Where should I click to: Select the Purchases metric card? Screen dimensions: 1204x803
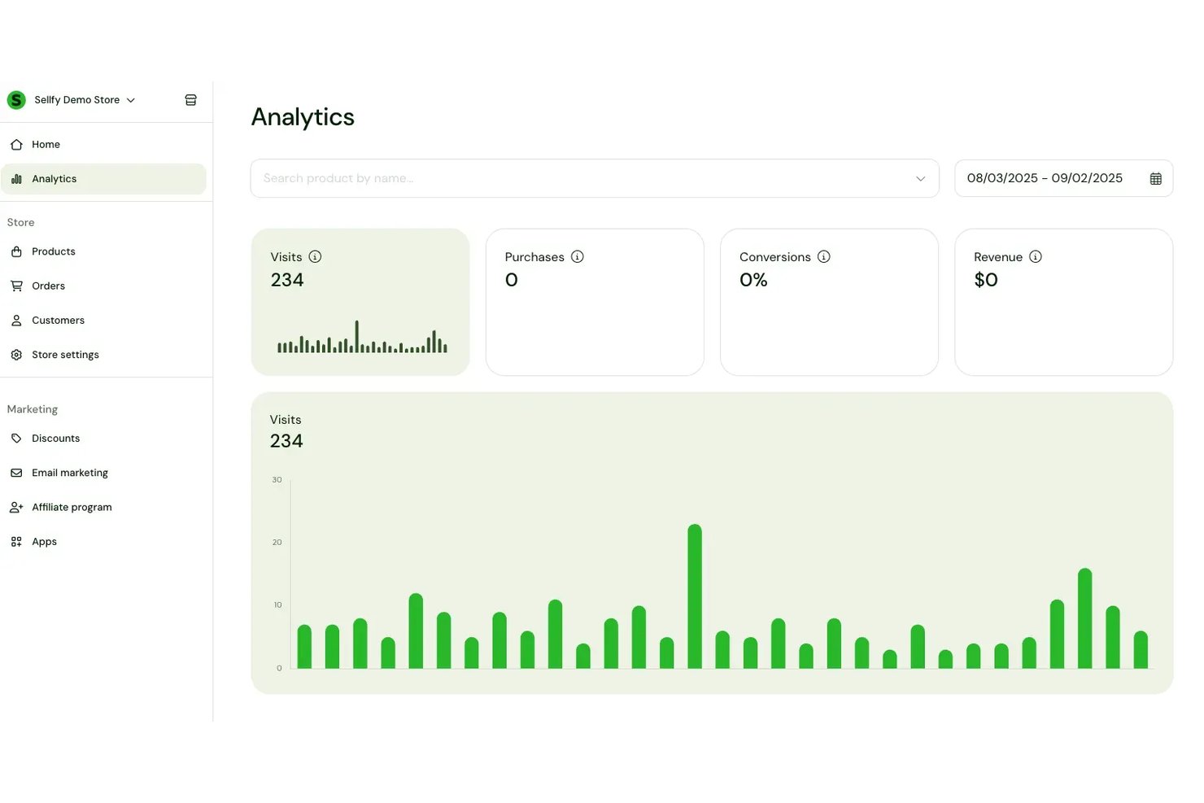(595, 302)
